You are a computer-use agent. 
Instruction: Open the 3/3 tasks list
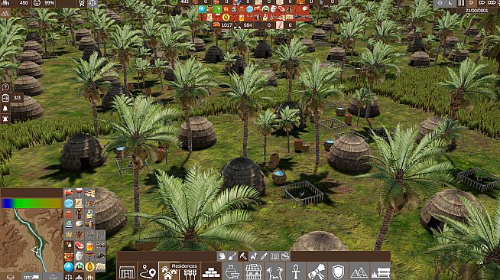point(11,98)
